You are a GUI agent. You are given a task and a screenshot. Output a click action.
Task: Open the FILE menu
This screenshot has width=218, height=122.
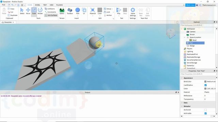(4, 5)
